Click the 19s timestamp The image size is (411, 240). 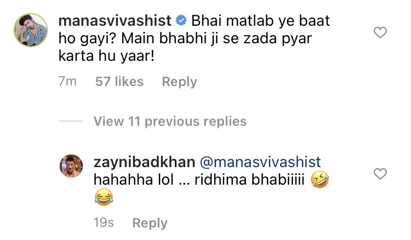point(104,222)
